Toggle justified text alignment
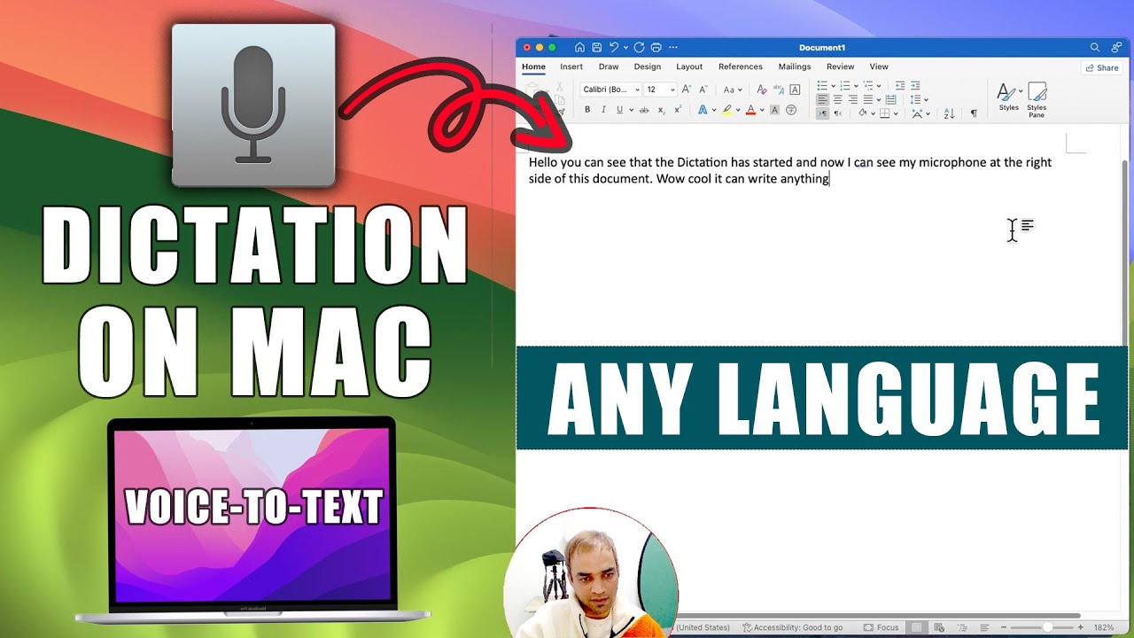Viewport: 1134px width, 638px height. coord(867,99)
